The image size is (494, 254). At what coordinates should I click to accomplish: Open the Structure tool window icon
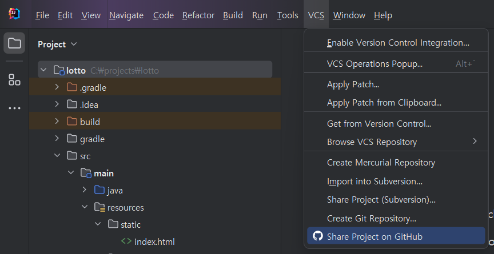pos(14,80)
